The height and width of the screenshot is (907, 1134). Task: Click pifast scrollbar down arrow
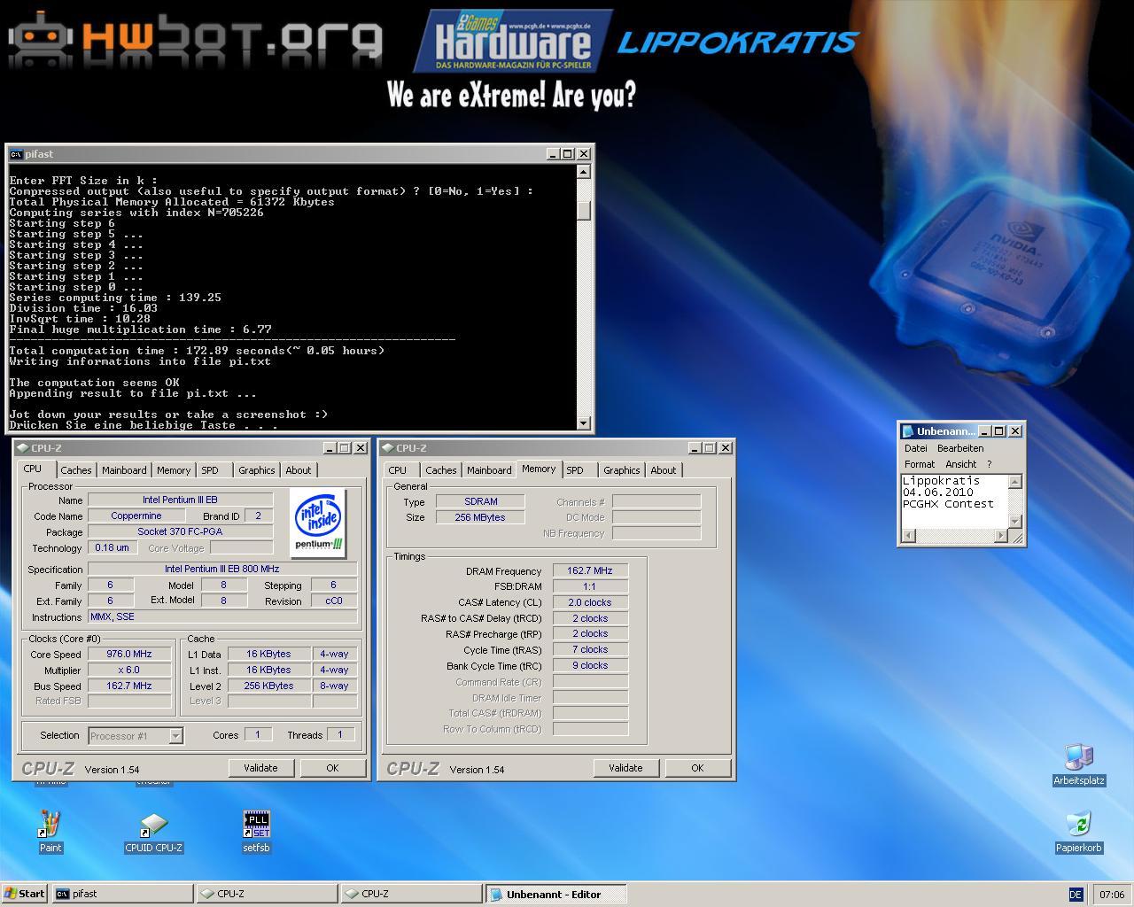[x=583, y=422]
